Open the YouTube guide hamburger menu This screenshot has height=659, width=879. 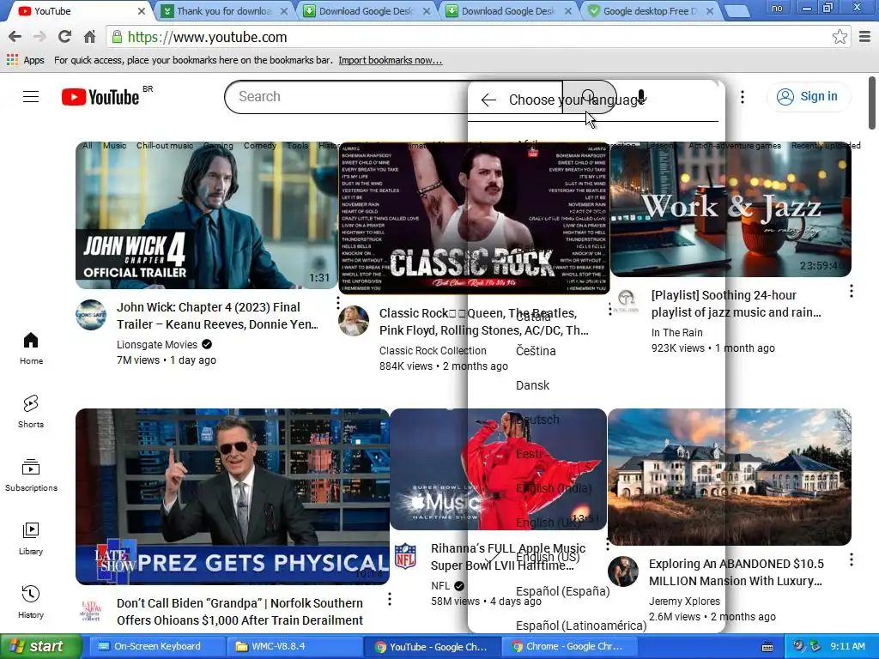pos(31,97)
